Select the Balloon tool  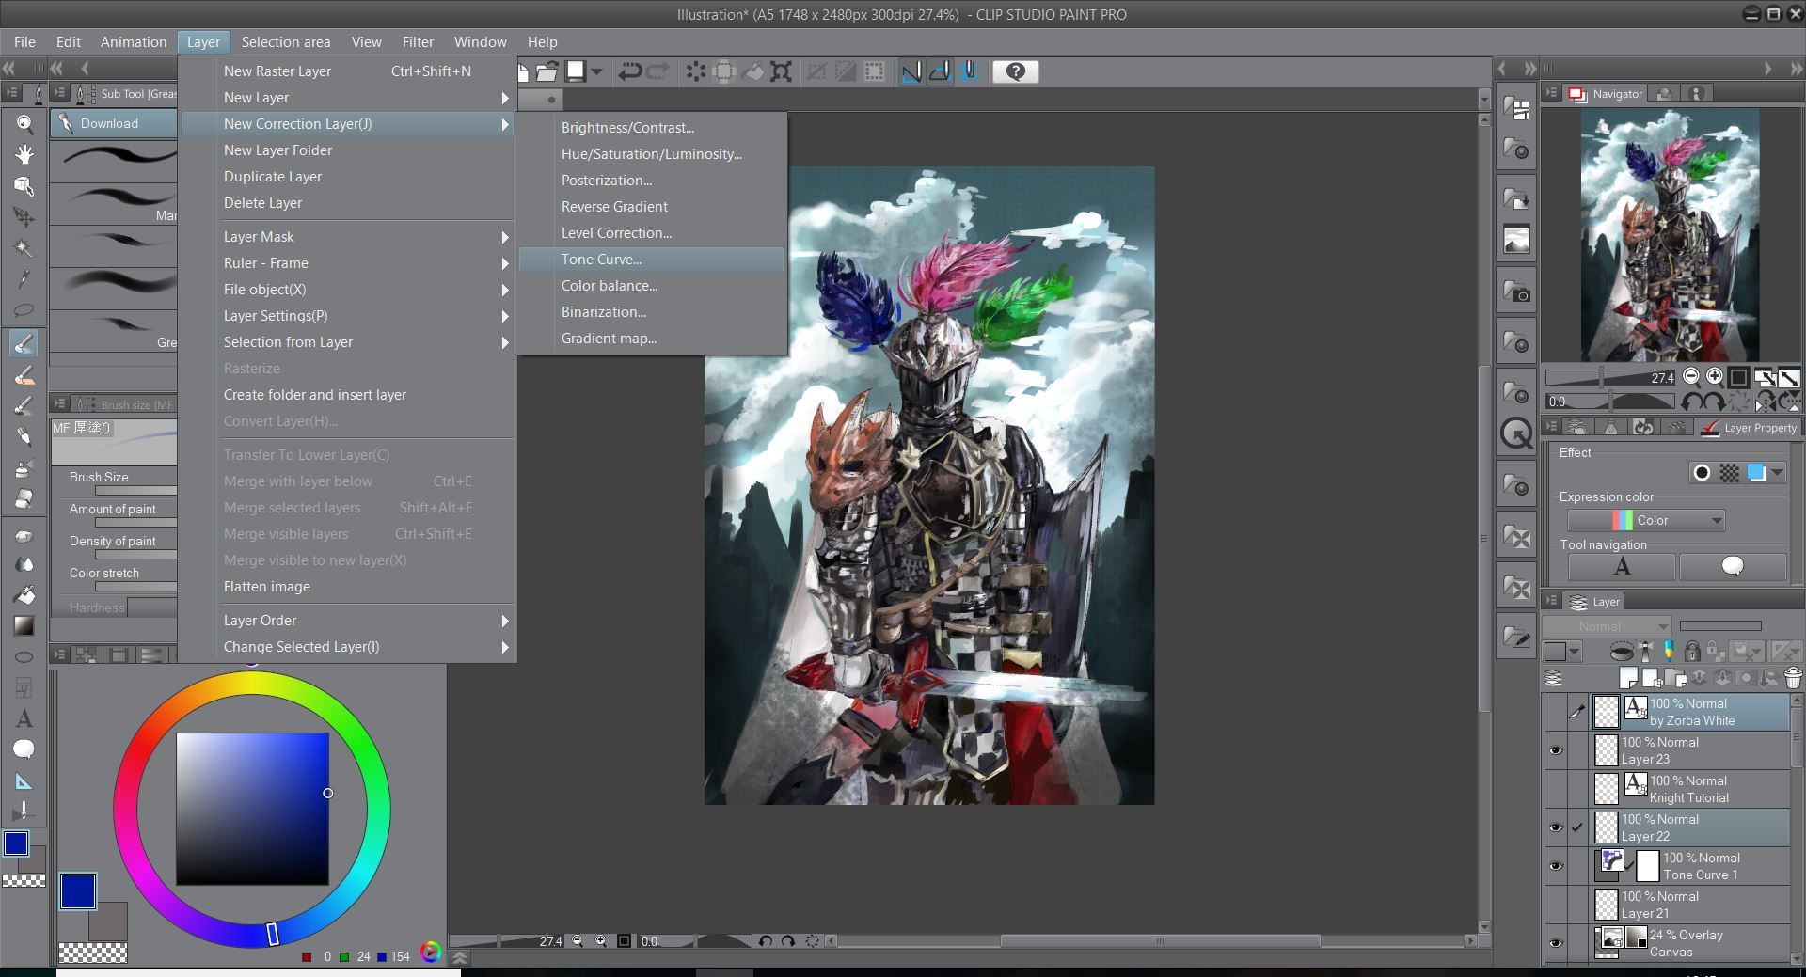[24, 749]
